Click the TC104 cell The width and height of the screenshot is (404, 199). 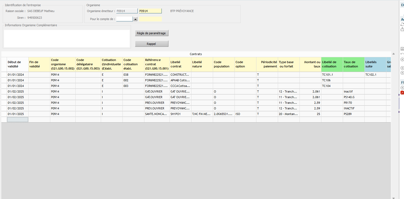[332, 86]
